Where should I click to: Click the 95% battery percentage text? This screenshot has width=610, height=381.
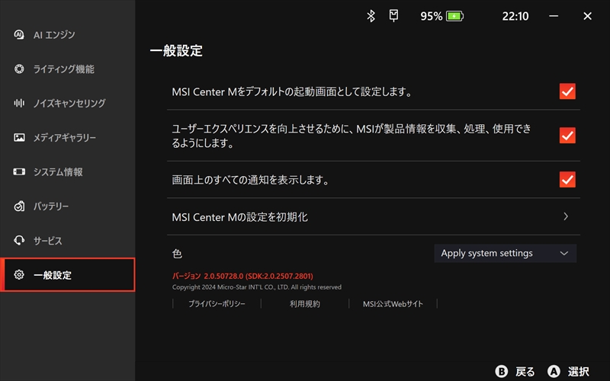click(x=431, y=16)
